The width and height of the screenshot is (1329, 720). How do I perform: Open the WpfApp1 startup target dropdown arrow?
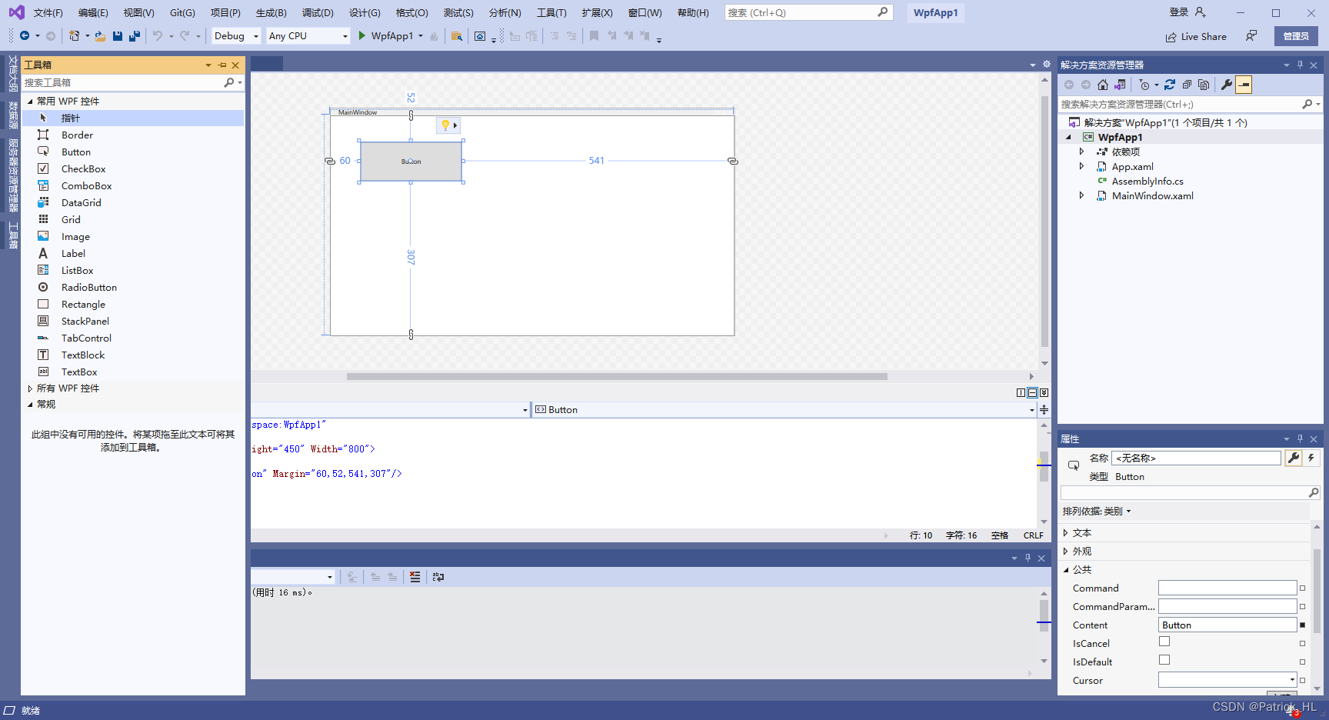click(421, 36)
